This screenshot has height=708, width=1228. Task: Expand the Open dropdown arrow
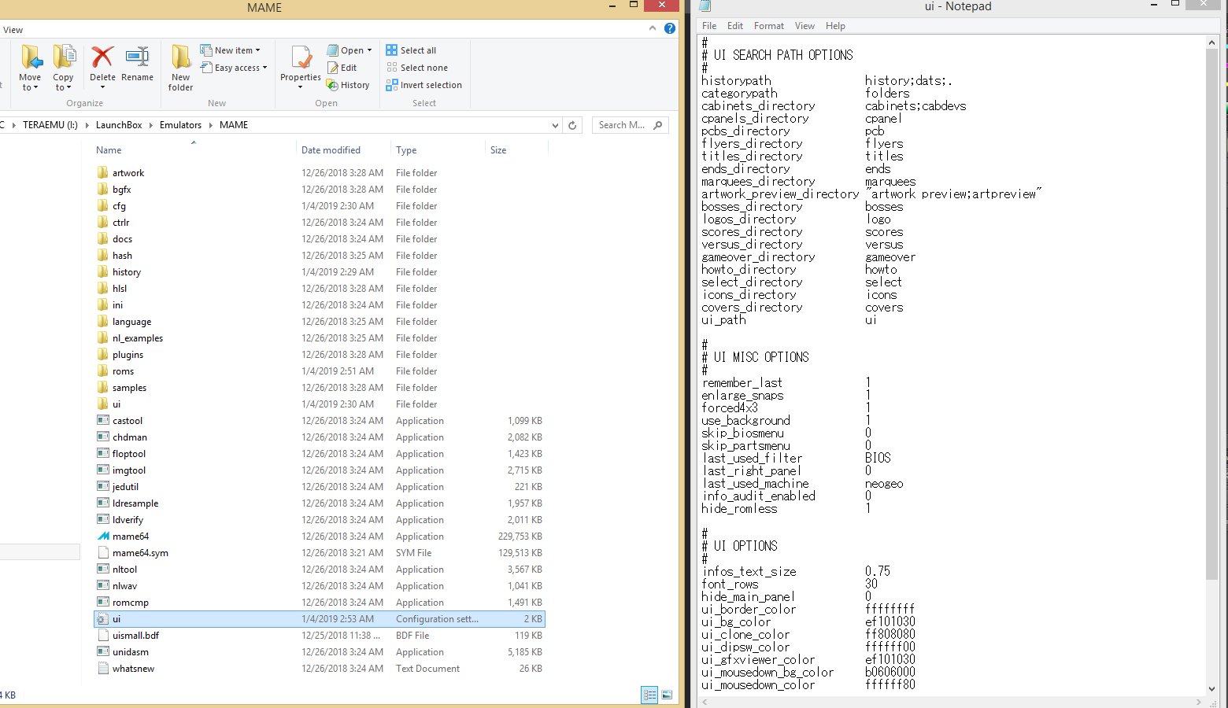point(369,50)
